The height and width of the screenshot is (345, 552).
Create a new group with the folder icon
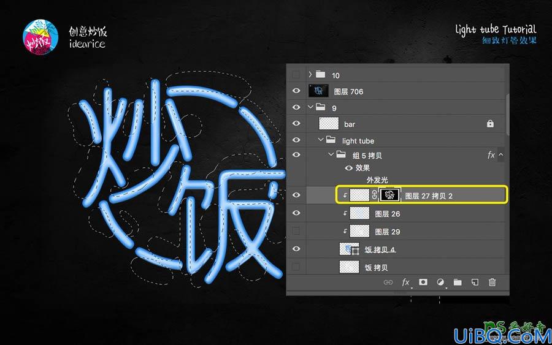click(x=458, y=282)
